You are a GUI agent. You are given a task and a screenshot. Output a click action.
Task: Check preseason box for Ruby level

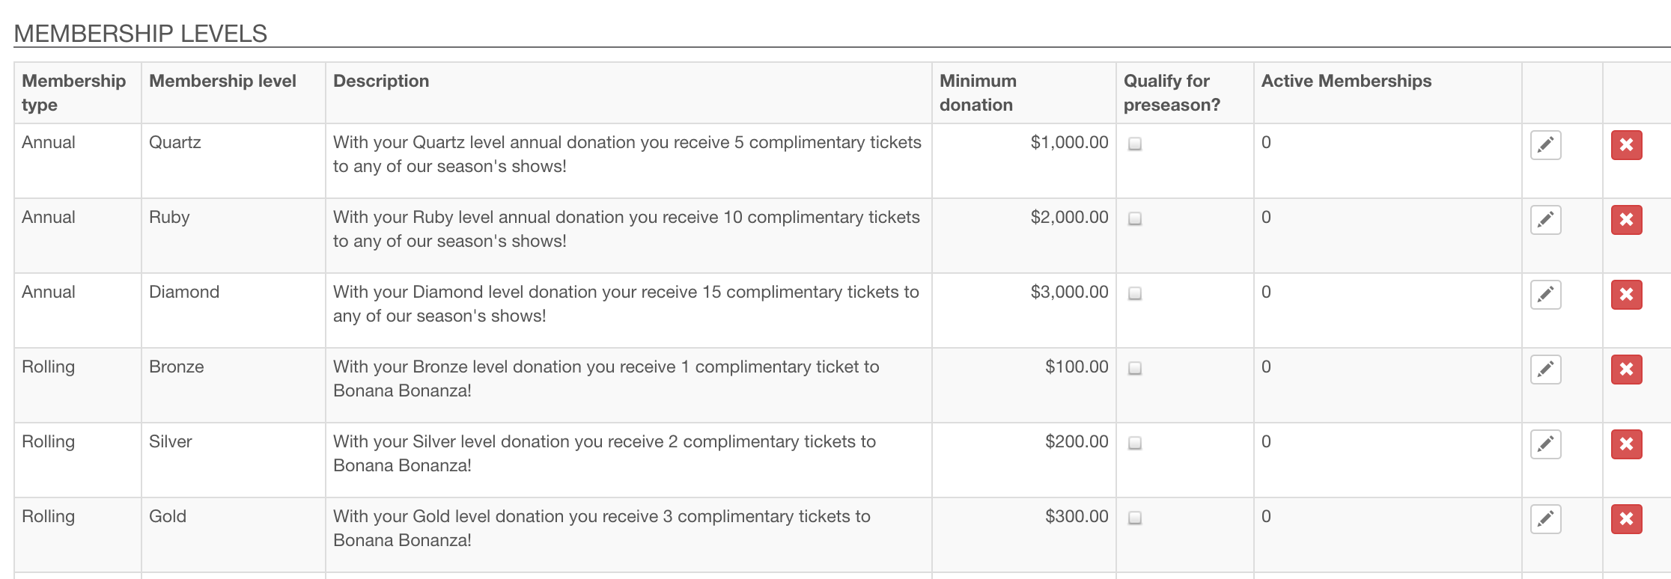coord(1135,218)
